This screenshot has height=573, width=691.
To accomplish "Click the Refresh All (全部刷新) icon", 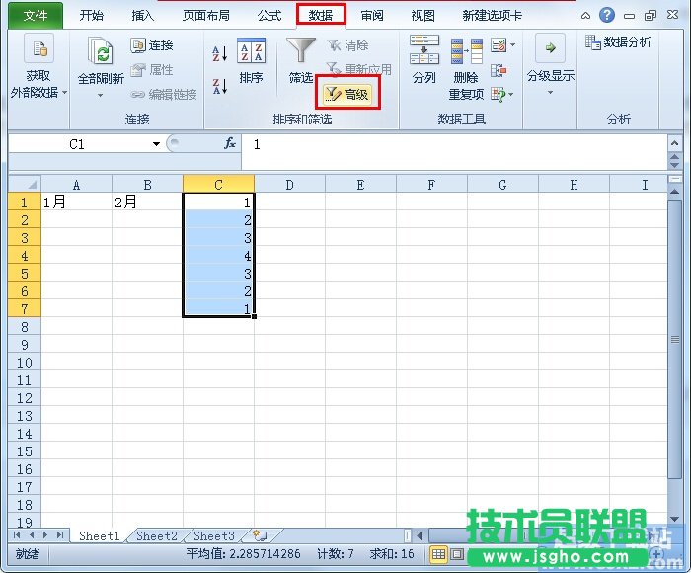I will pos(101,50).
